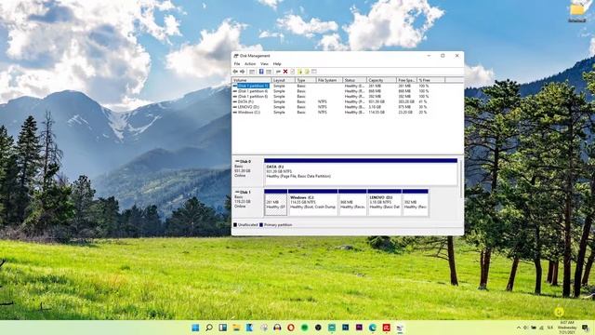Select the Disk 0 label block
Viewport: 595px width, 335px height.
[x=247, y=172]
